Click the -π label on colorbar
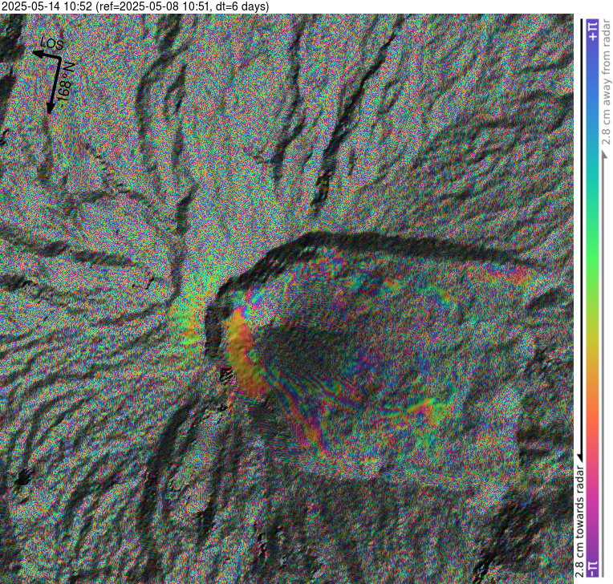Image resolution: width=613 pixels, height=584 pixels. click(x=594, y=569)
